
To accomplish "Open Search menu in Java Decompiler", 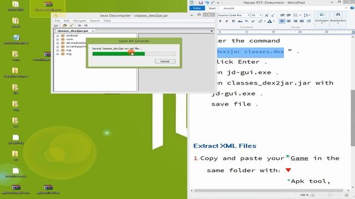I will 95,21.
